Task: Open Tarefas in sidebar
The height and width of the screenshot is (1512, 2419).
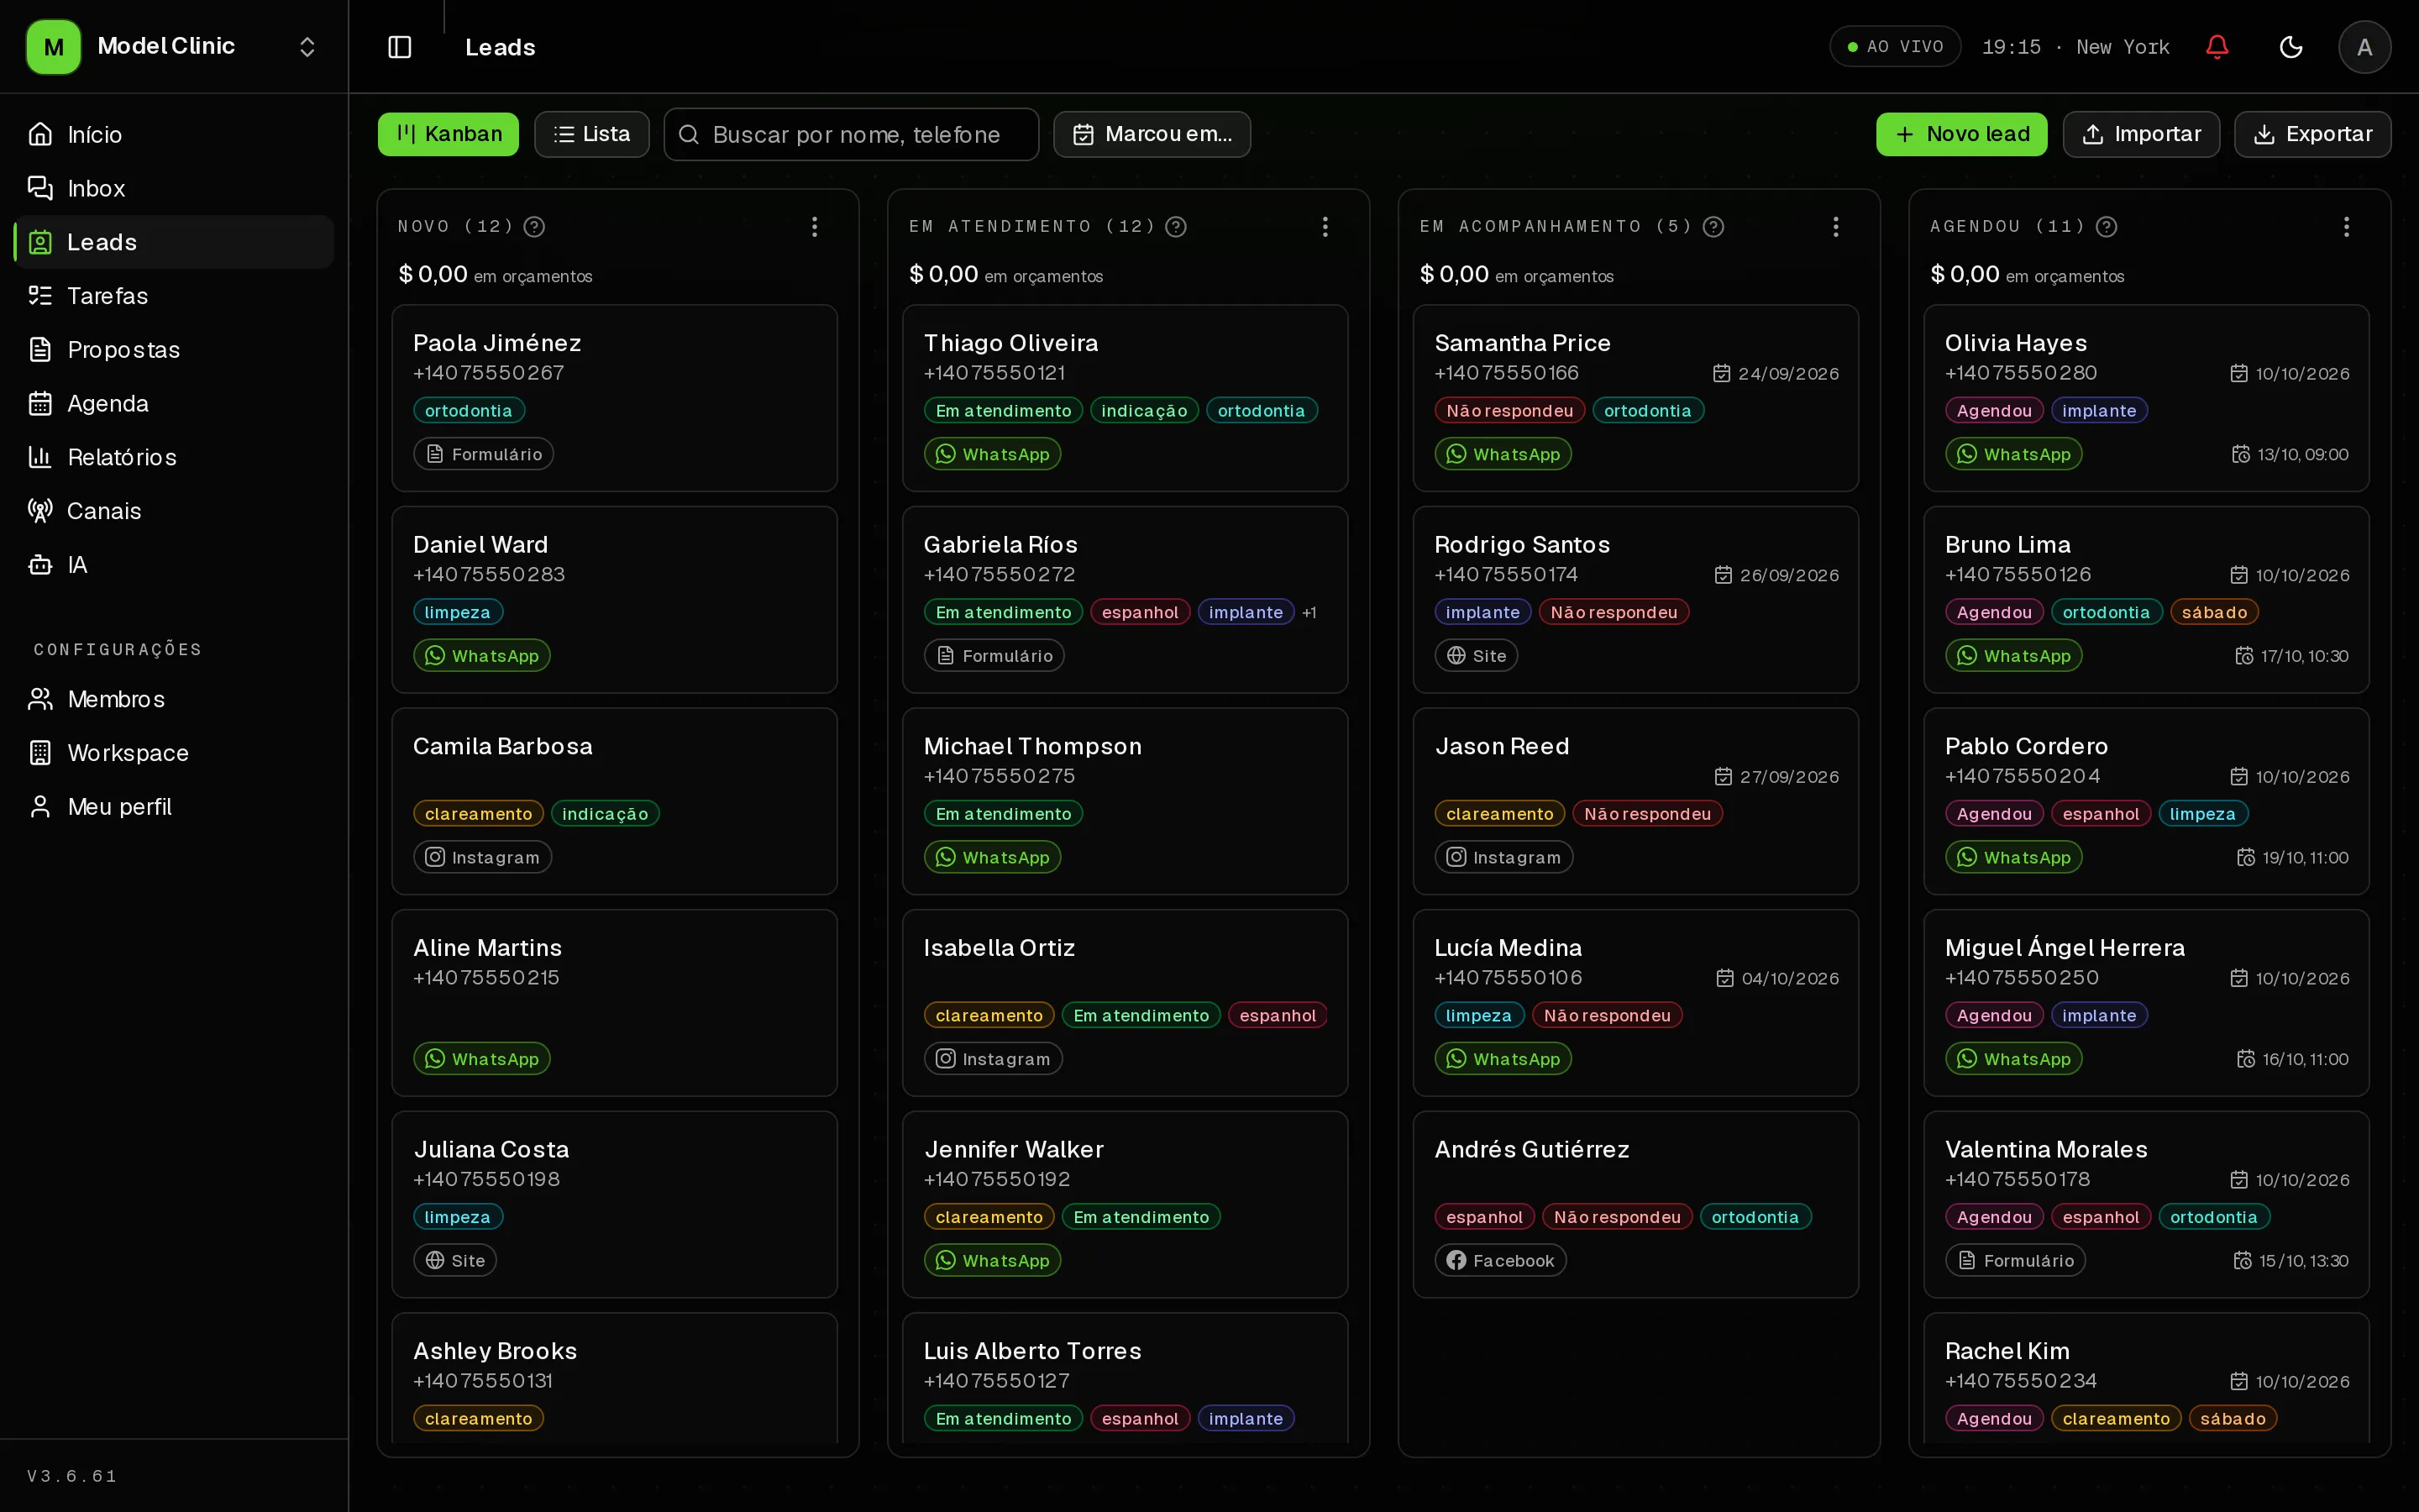Action: [174, 296]
